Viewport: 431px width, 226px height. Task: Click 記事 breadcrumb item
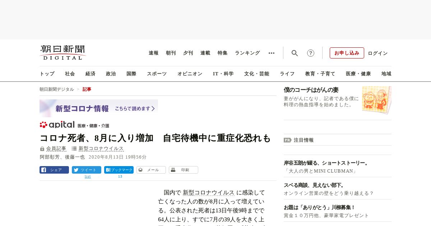tap(87, 89)
